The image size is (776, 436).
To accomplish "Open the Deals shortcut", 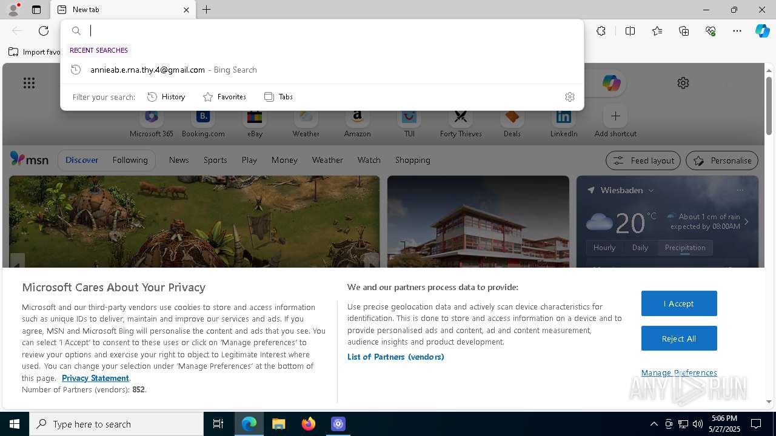I will tap(512, 123).
